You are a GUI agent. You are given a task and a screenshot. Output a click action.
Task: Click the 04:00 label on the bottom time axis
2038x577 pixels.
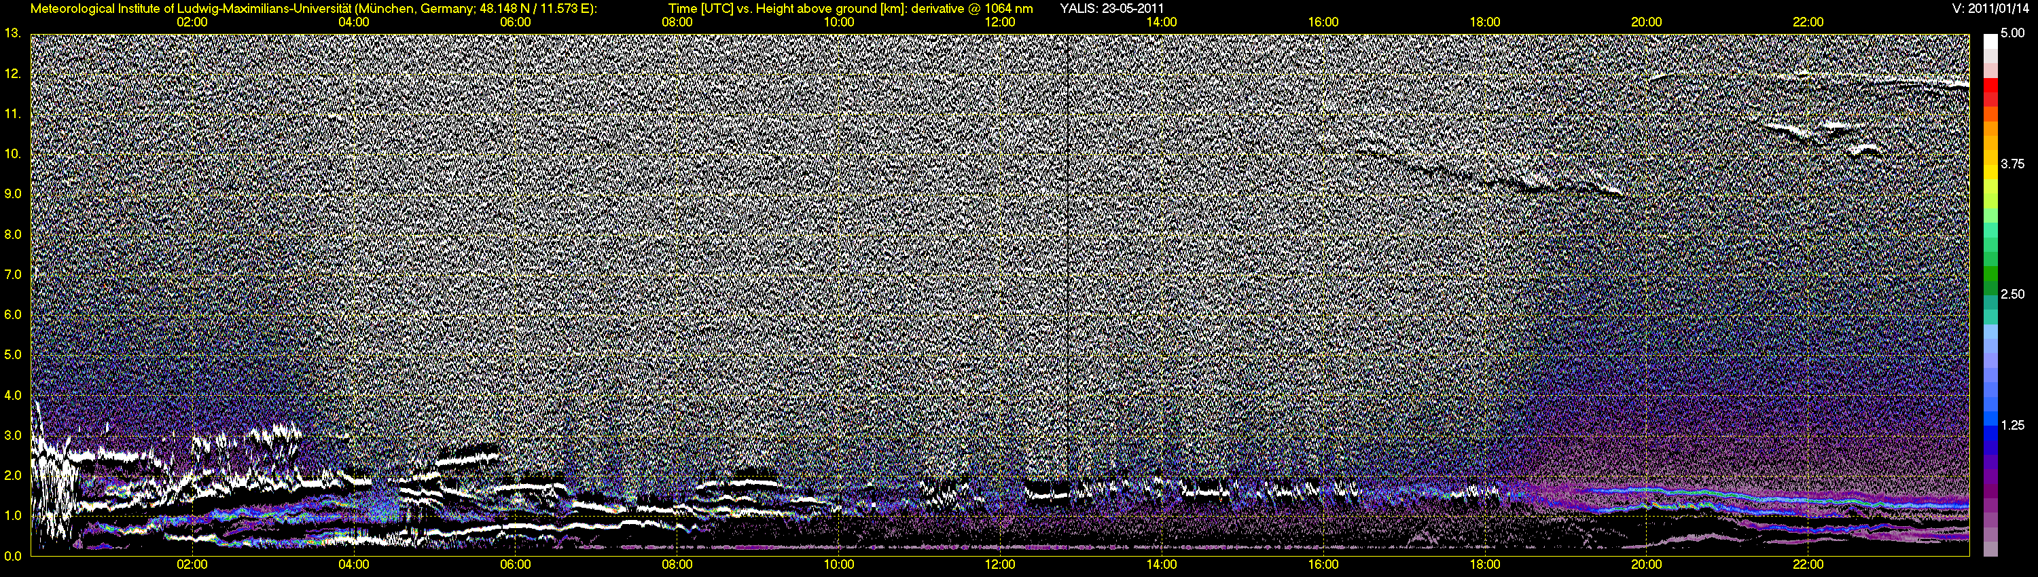[x=354, y=564]
